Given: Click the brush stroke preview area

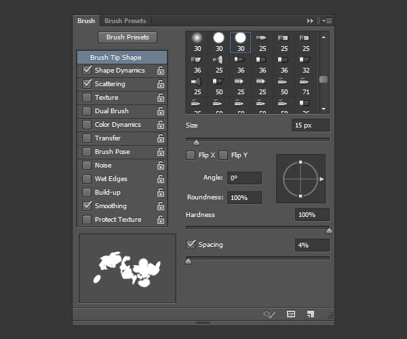Looking at the screenshot, I should (128, 268).
